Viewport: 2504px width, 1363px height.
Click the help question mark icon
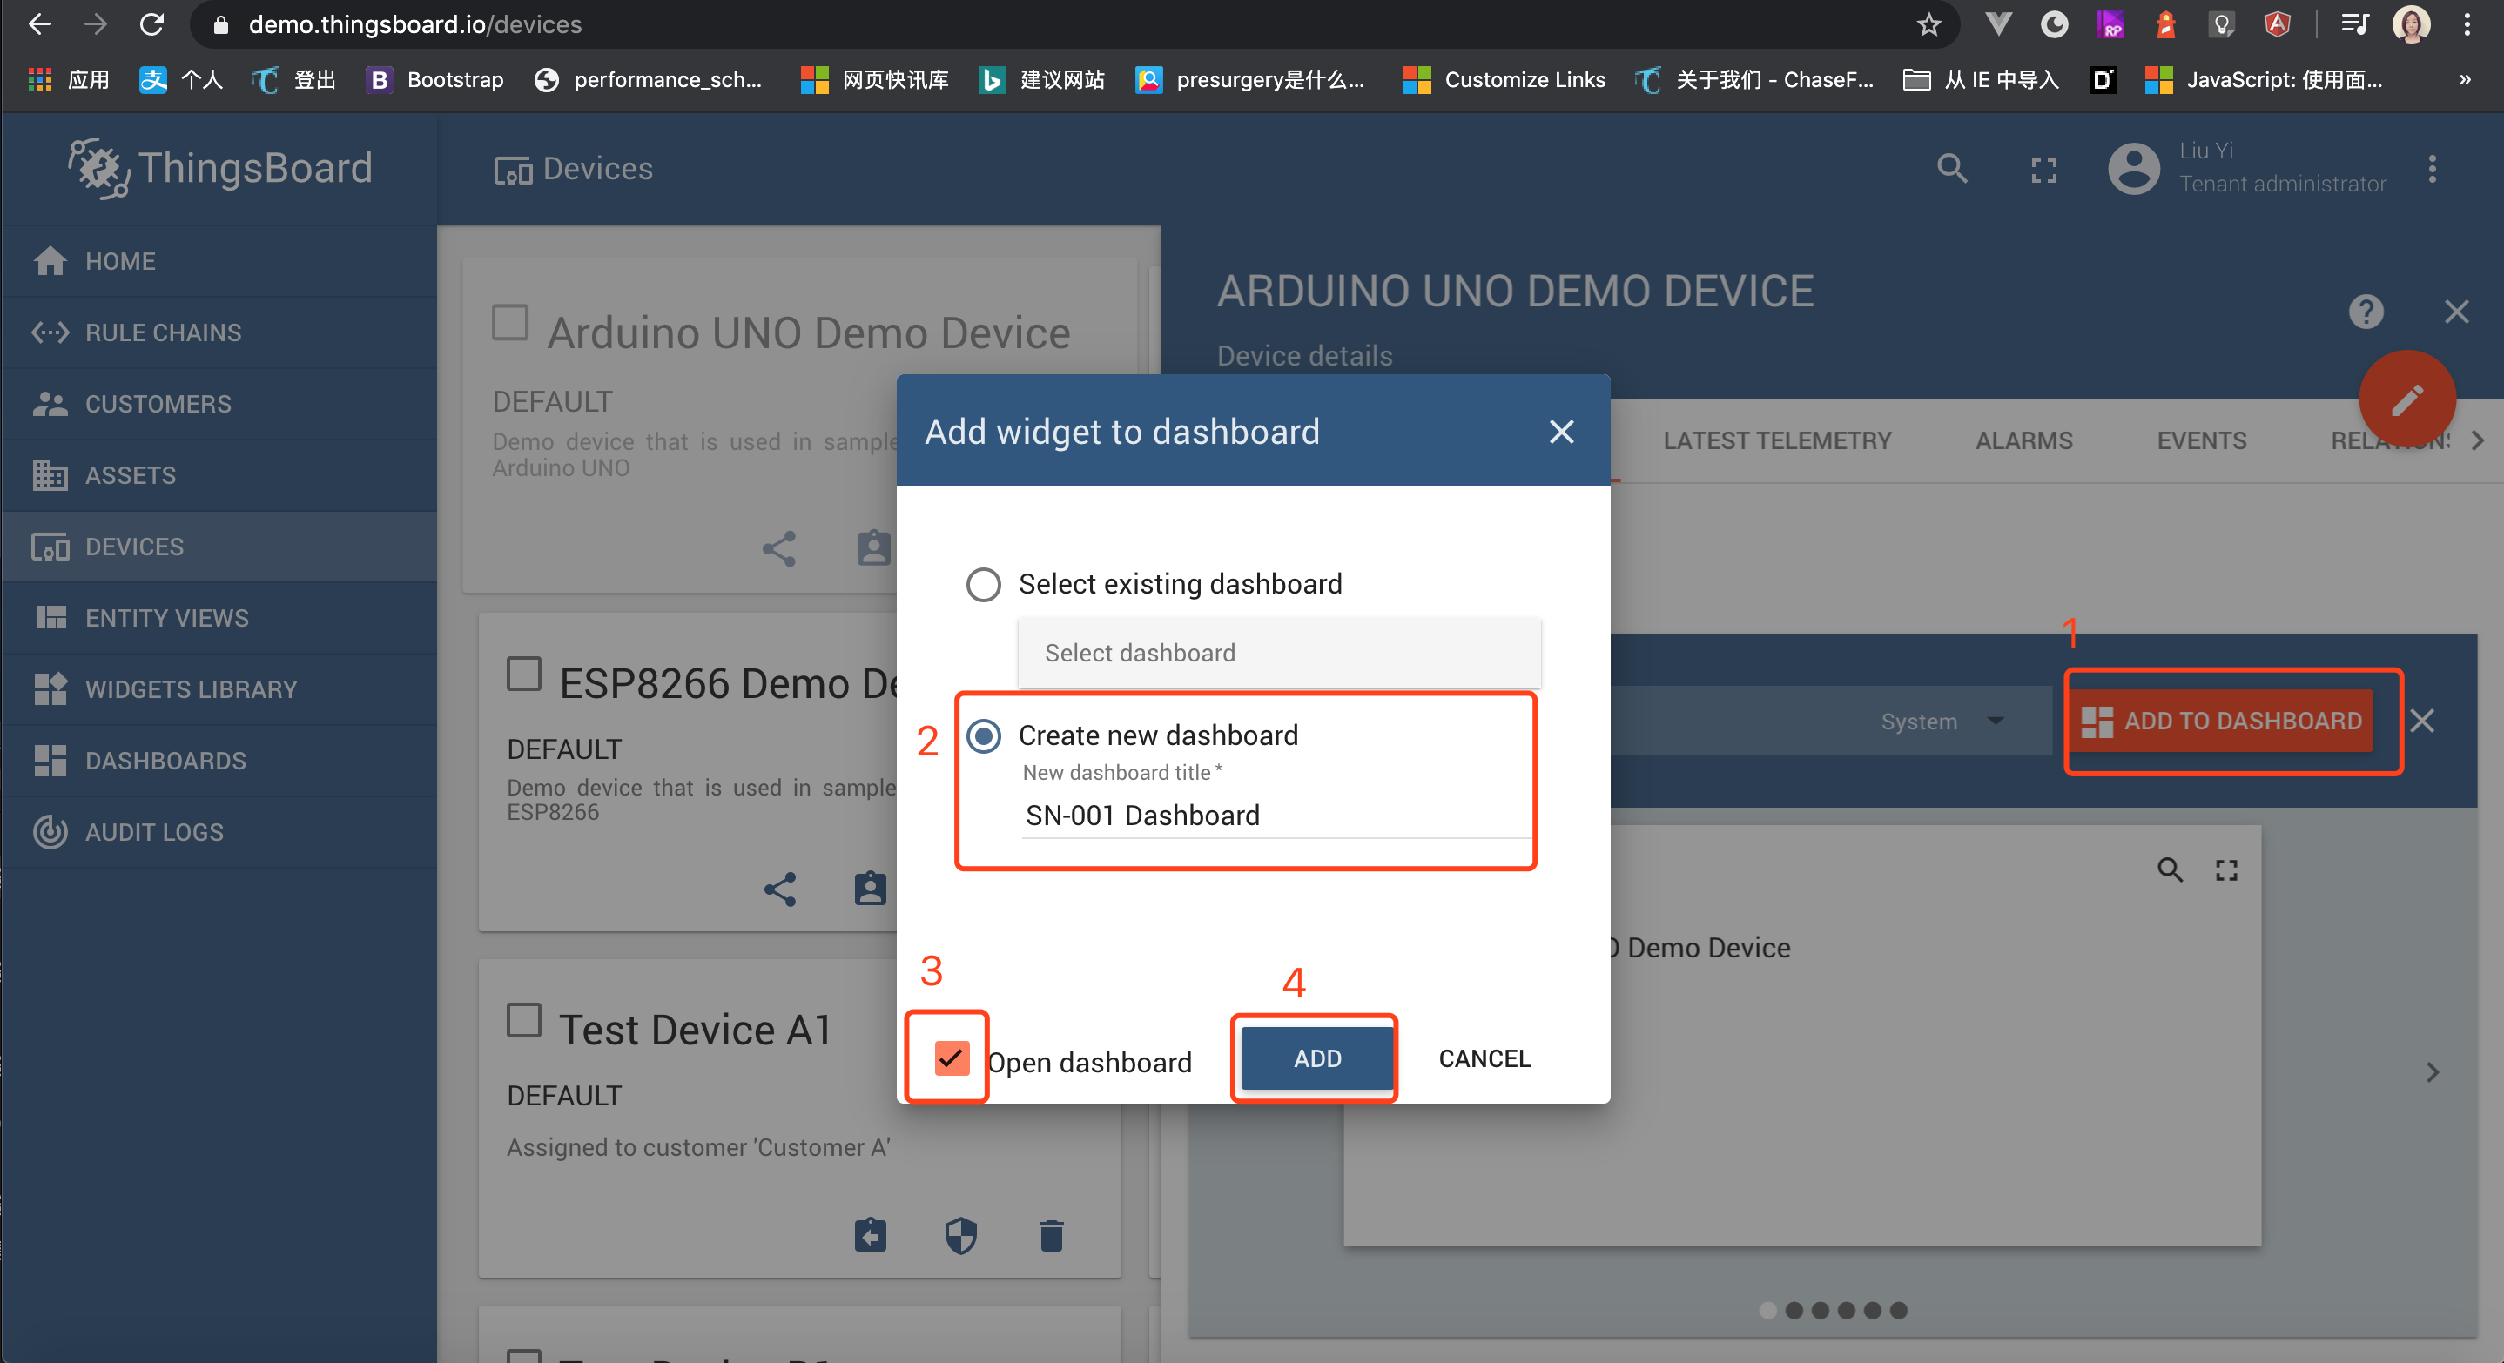point(2365,312)
